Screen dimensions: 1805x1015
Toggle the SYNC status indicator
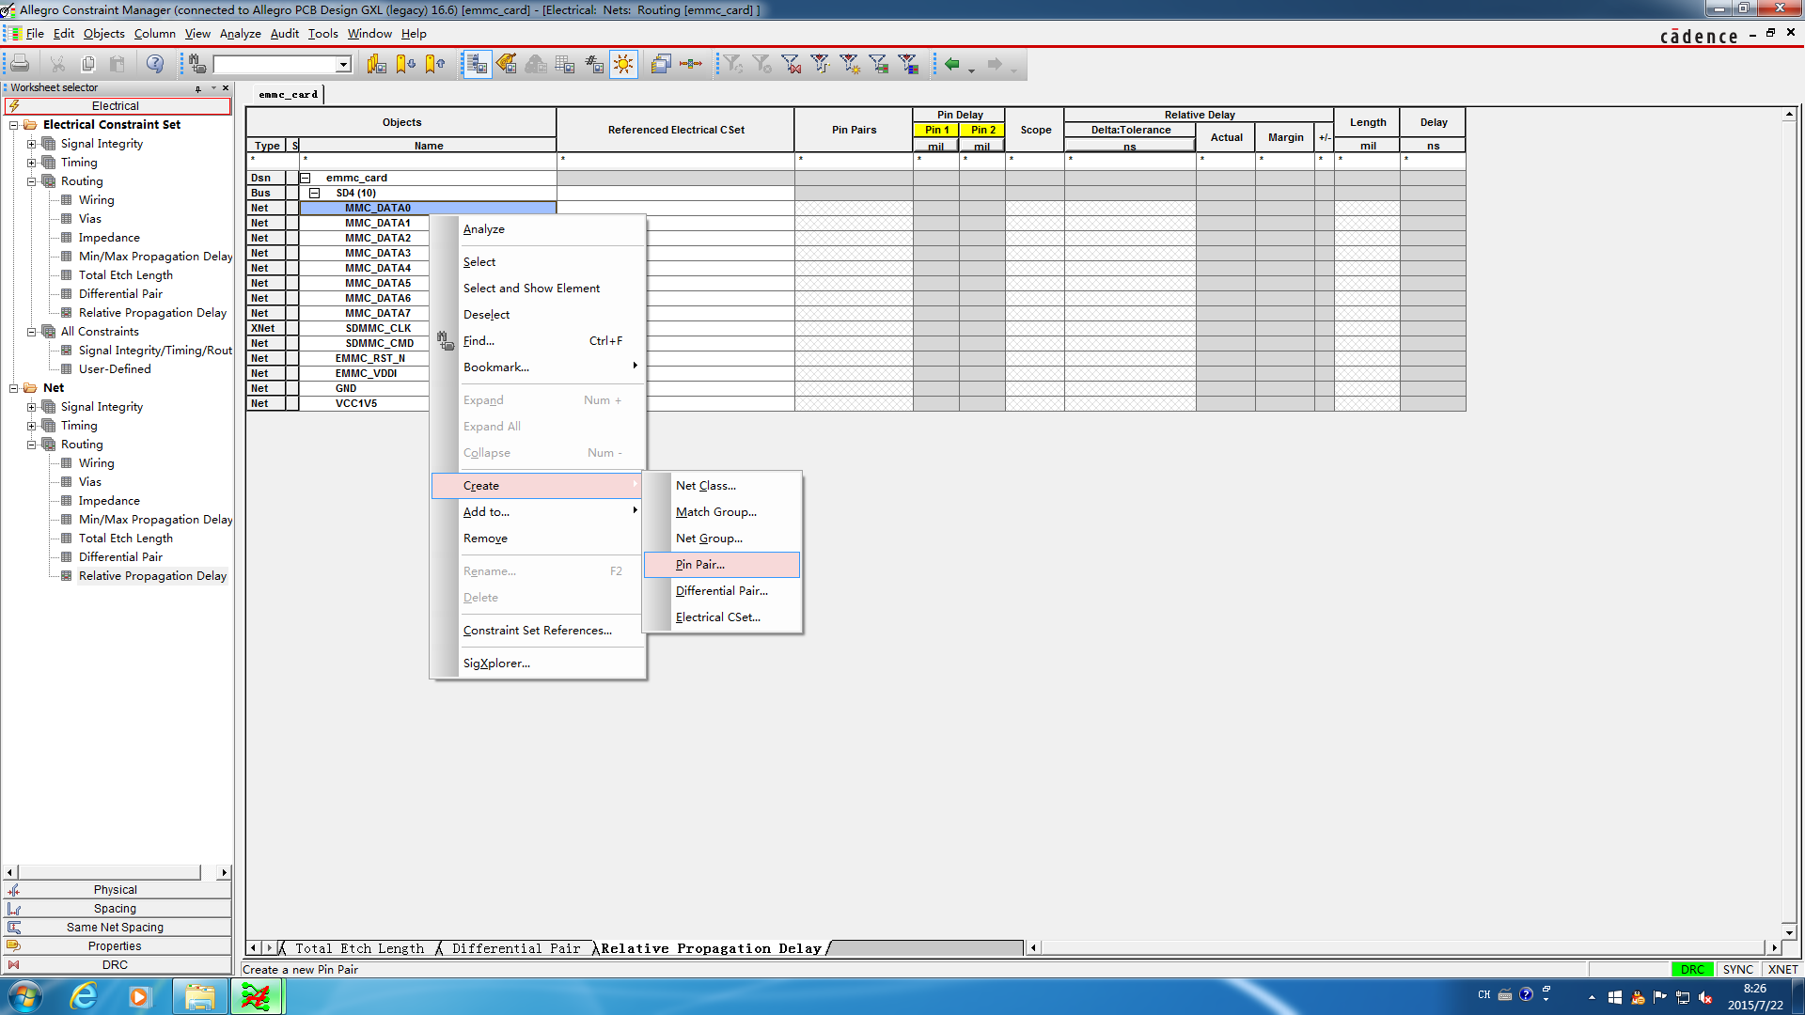(1738, 969)
